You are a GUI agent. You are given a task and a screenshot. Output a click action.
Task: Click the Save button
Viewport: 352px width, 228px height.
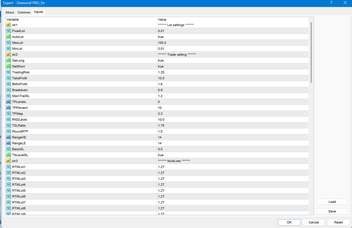pyautogui.click(x=332, y=211)
